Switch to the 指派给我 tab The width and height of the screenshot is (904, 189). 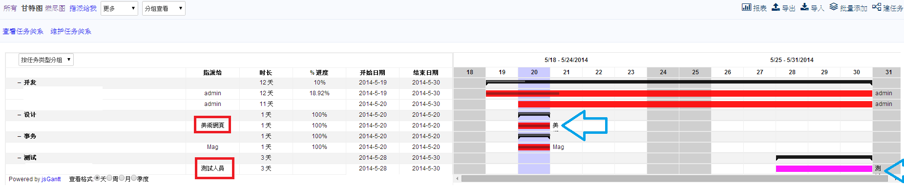pos(83,8)
